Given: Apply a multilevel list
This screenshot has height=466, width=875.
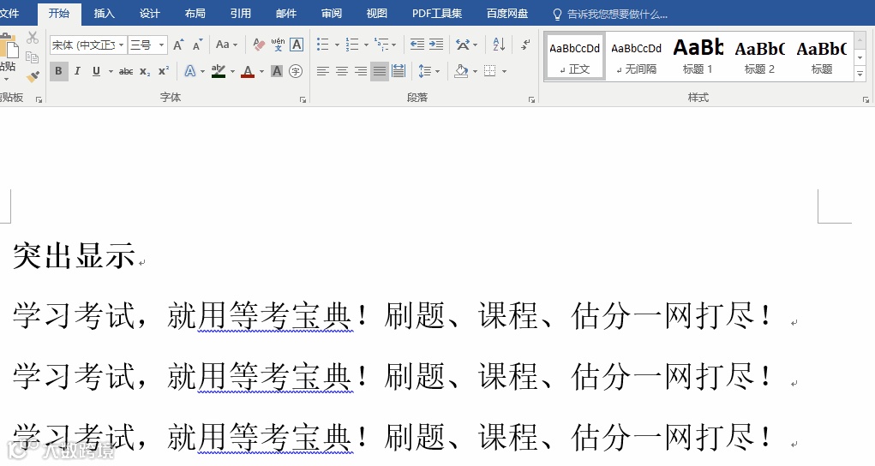Looking at the screenshot, I should 381,45.
